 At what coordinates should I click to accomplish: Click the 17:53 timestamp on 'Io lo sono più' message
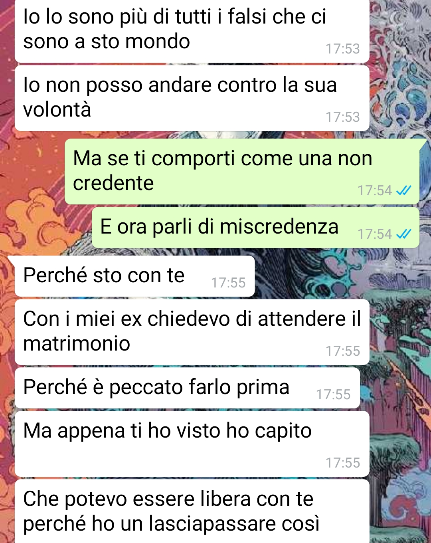click(343, 49)
